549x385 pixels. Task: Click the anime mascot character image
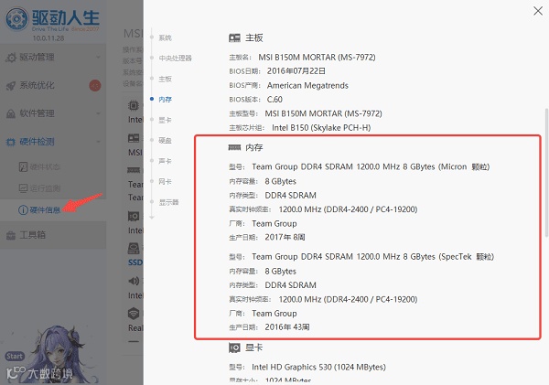tap(58, 354)
